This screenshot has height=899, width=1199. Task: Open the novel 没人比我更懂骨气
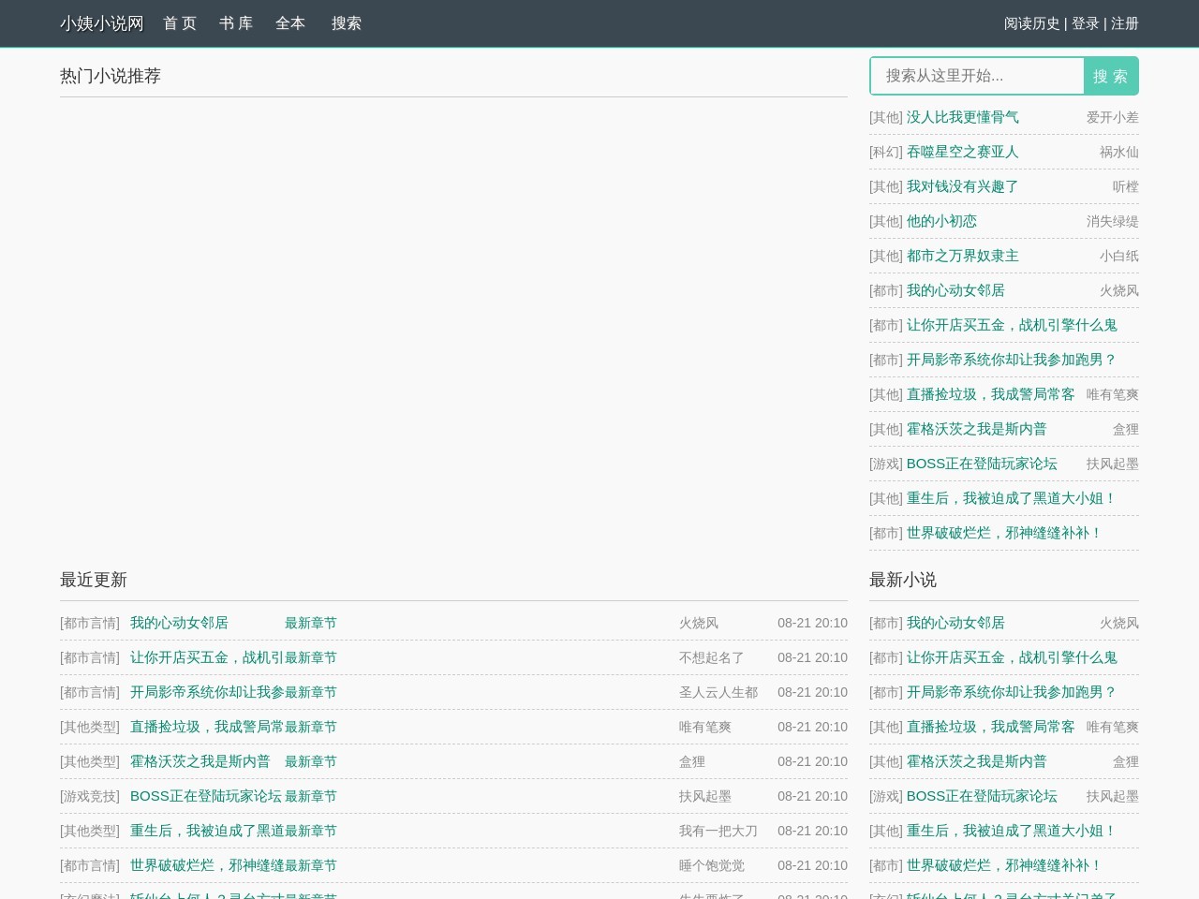(962, 117)
